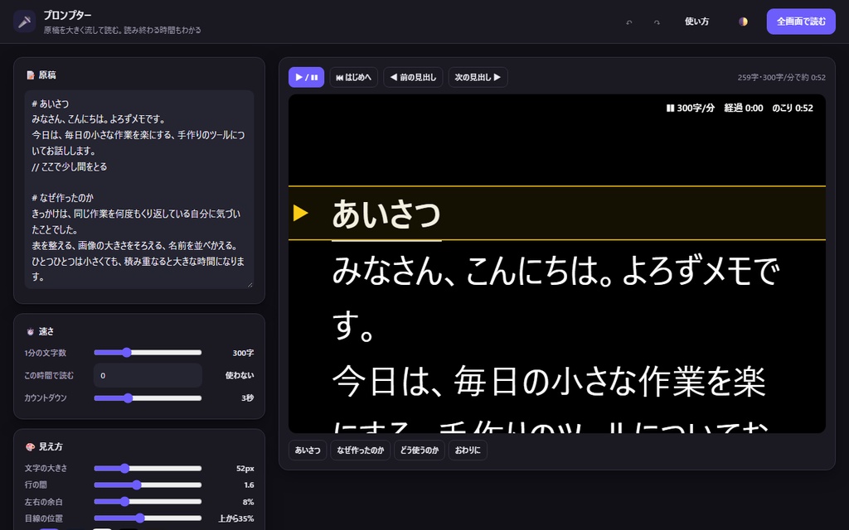Toggle play/pause of the prompter
Viewport: 849px width, 530px height.
(307, 77)
